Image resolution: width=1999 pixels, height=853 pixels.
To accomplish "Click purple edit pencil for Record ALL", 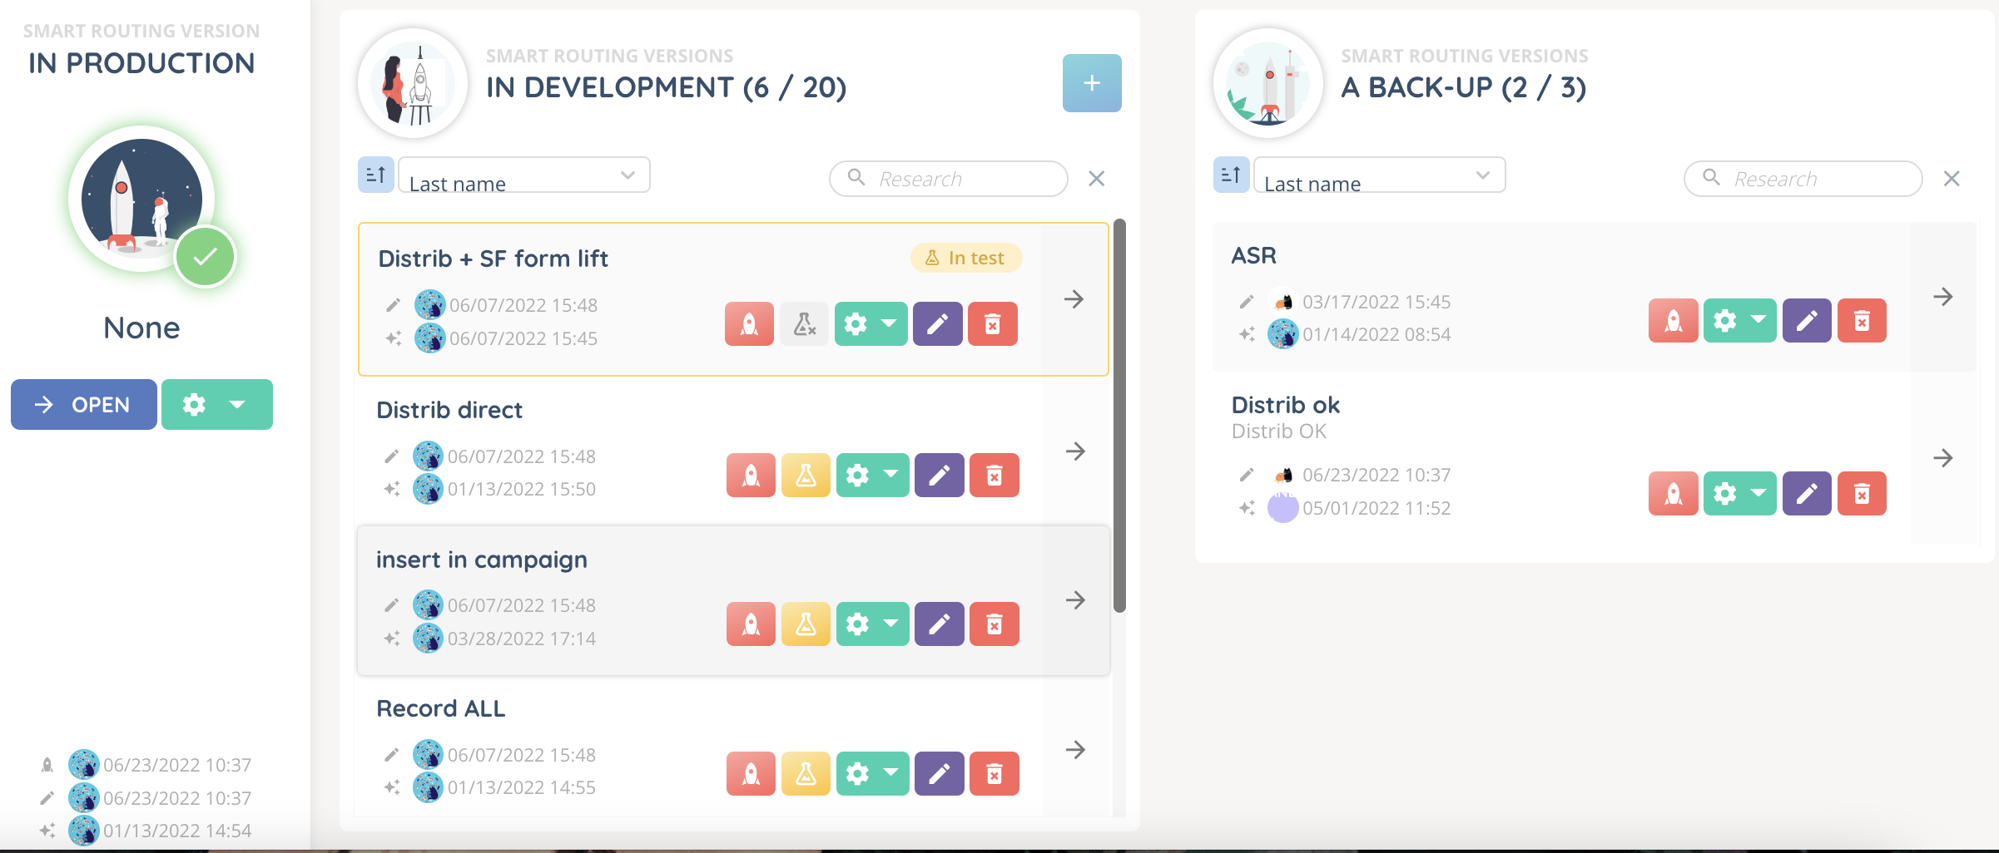I will coord(939,774).
